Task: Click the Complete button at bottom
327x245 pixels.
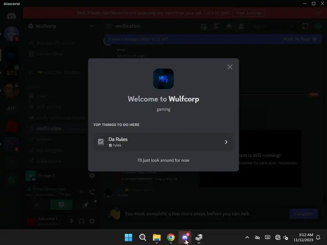Action: [x=303, y=214]
